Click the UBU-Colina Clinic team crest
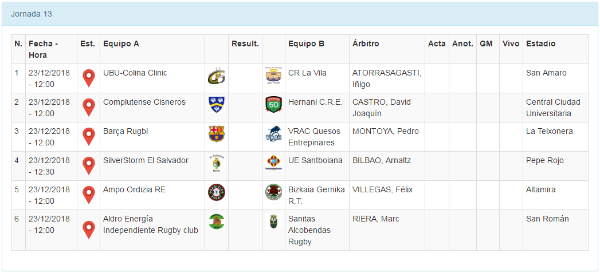Screen dimensions: 600x273 [x=216, y=77]
